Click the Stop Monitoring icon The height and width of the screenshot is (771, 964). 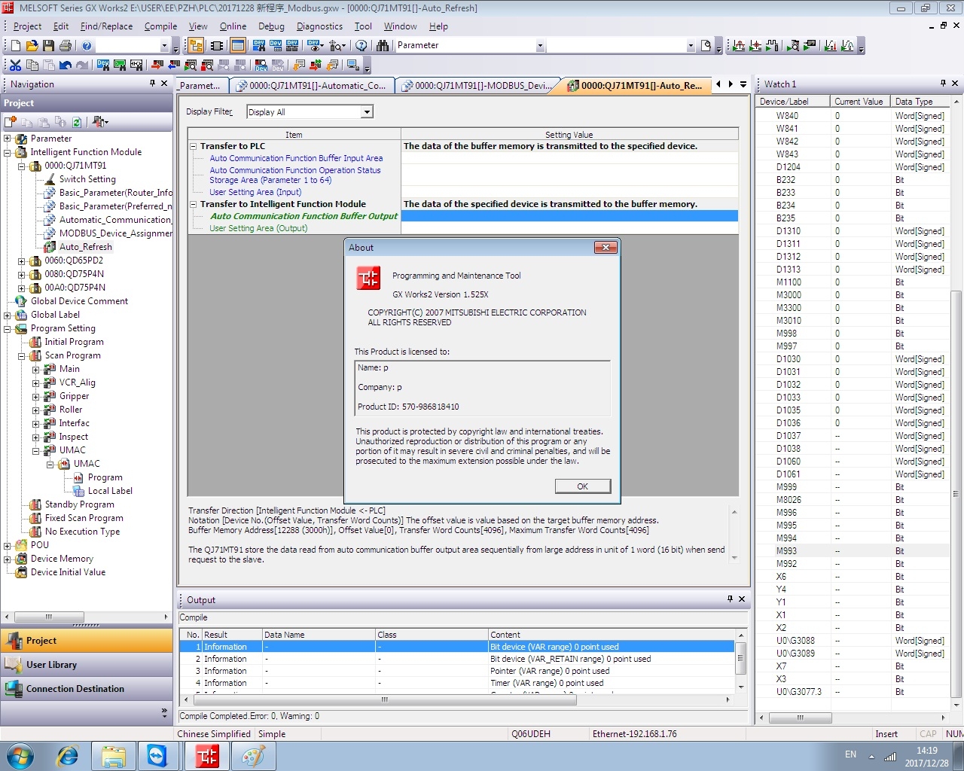pos(207,66)
